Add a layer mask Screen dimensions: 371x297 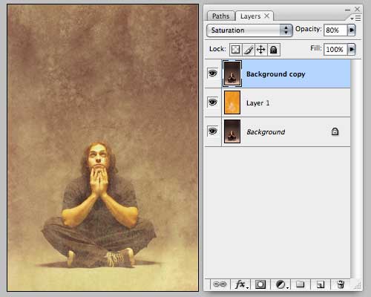tap(260, 284)
